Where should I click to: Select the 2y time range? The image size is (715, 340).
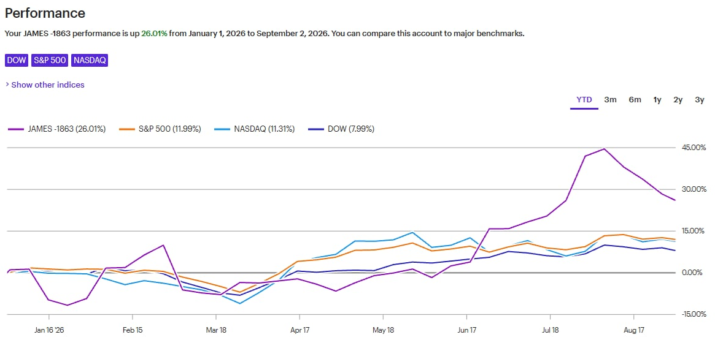678,100
